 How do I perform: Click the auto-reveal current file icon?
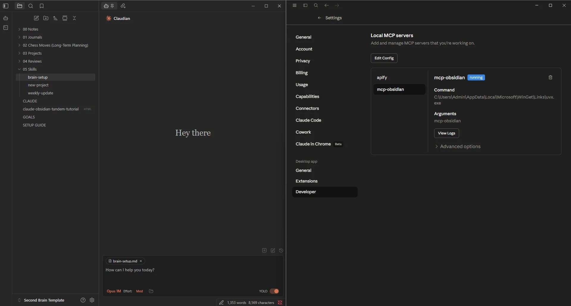[65, 18]
